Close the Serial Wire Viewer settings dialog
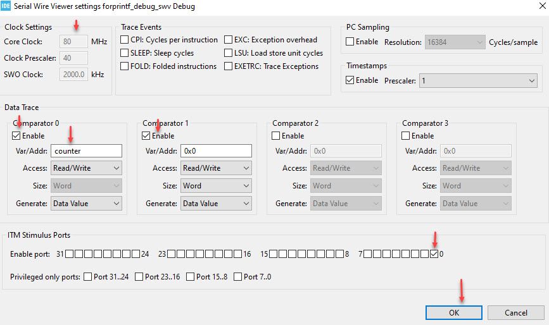549x325 pixels. pyautogui.click(x=542, y=5)
